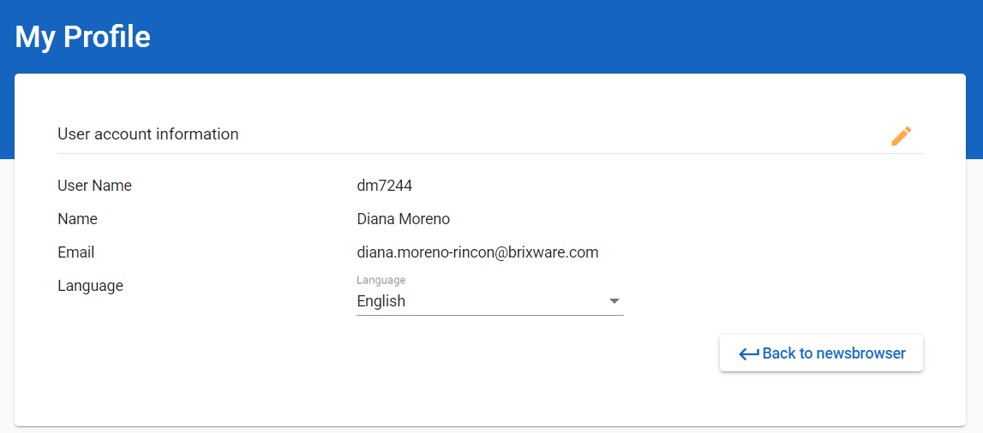Click the underline beneath the English selection
This screenshot has width=983, height=433.
[x=489, y=315]
